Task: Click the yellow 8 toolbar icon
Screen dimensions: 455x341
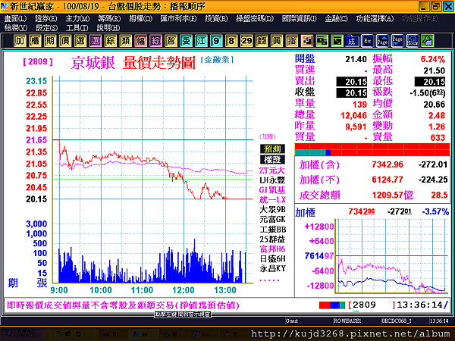Action: click(x=231, y=41)
